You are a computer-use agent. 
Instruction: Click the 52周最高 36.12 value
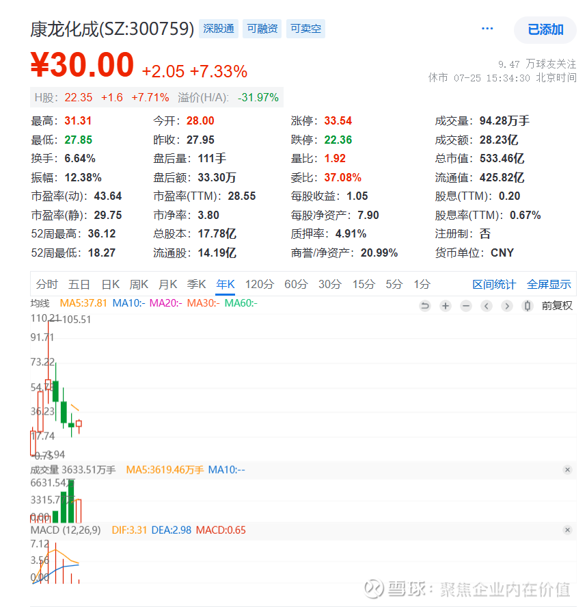coord(102,234)
